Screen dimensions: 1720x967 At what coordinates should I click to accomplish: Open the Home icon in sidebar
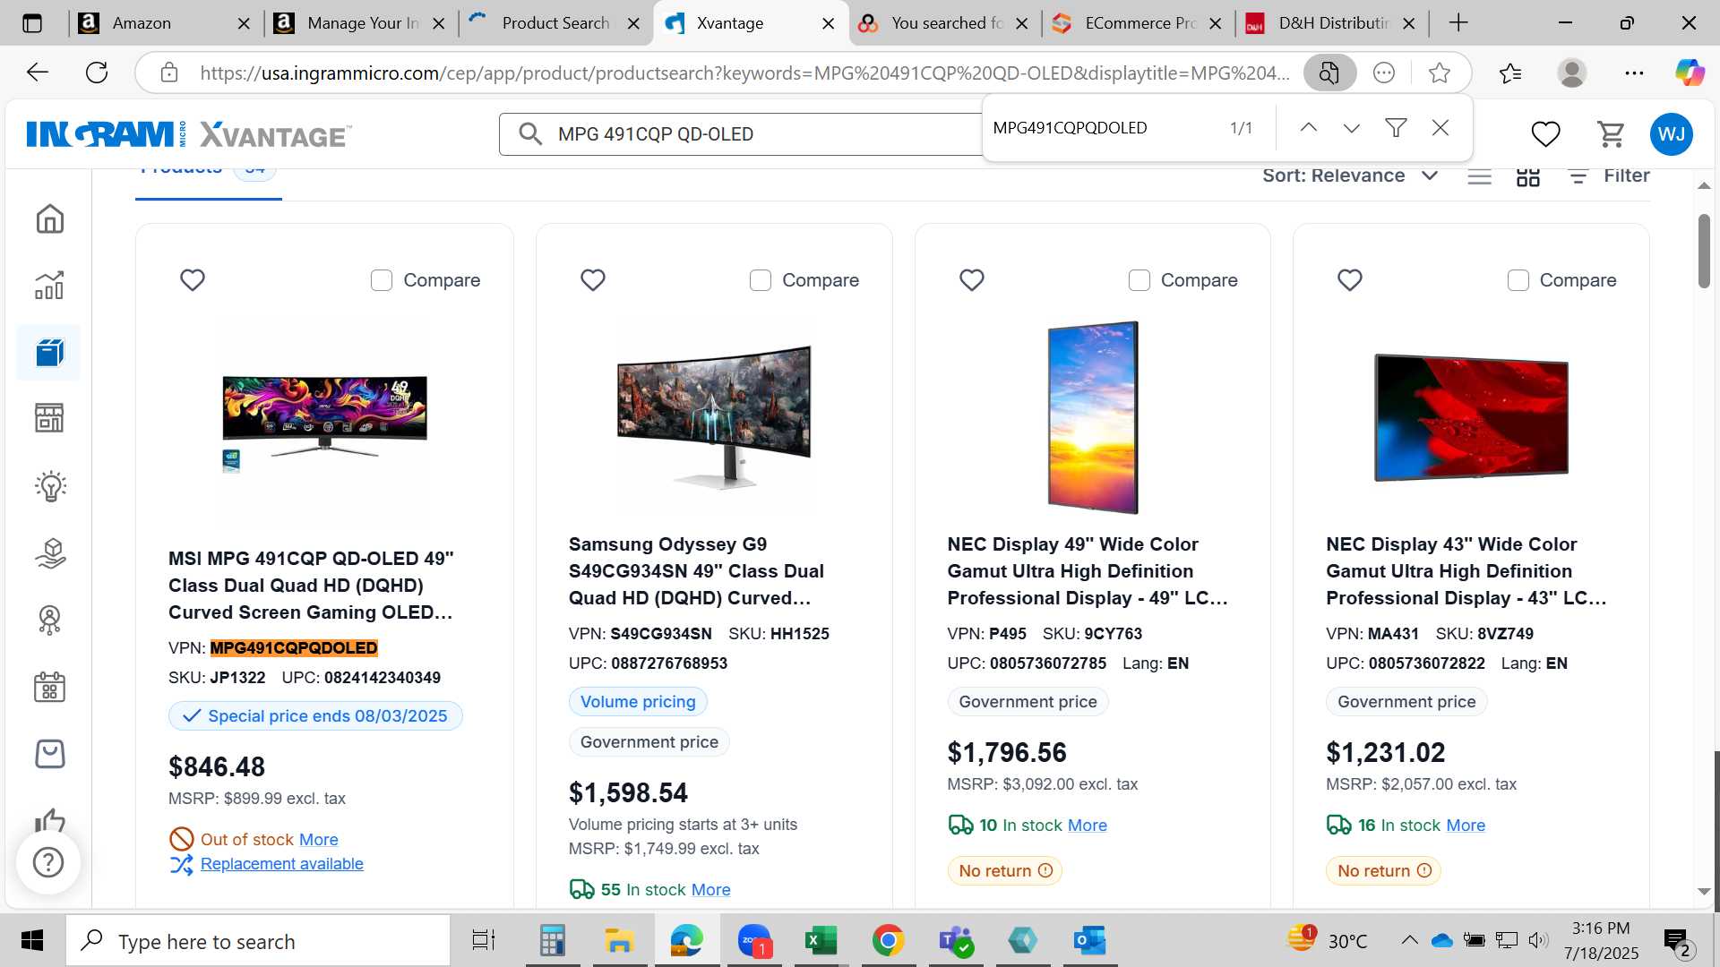pos(49,218)
